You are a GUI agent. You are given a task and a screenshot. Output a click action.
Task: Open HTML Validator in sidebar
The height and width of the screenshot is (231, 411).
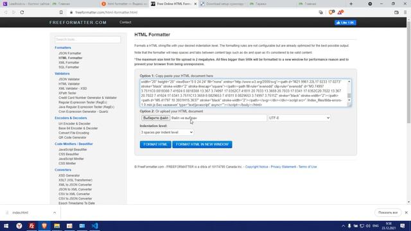point(69,84)
